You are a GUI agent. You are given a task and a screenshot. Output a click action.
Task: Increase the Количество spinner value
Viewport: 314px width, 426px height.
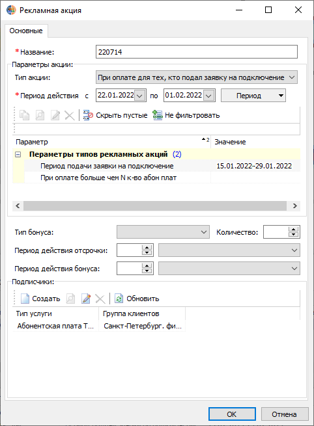pos(293,230)
